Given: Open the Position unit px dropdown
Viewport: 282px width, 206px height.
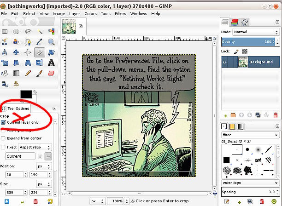Looking at the screenshot, I should 44,166.
